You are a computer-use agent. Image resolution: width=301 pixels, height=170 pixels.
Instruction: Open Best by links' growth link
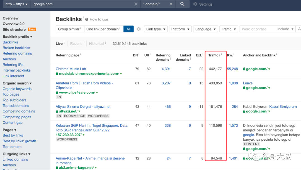pos(20,141)
